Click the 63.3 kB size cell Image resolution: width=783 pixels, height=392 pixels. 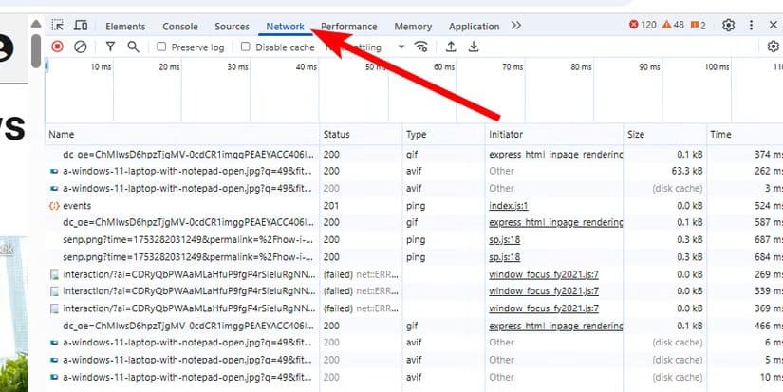[x=686, y=171]
